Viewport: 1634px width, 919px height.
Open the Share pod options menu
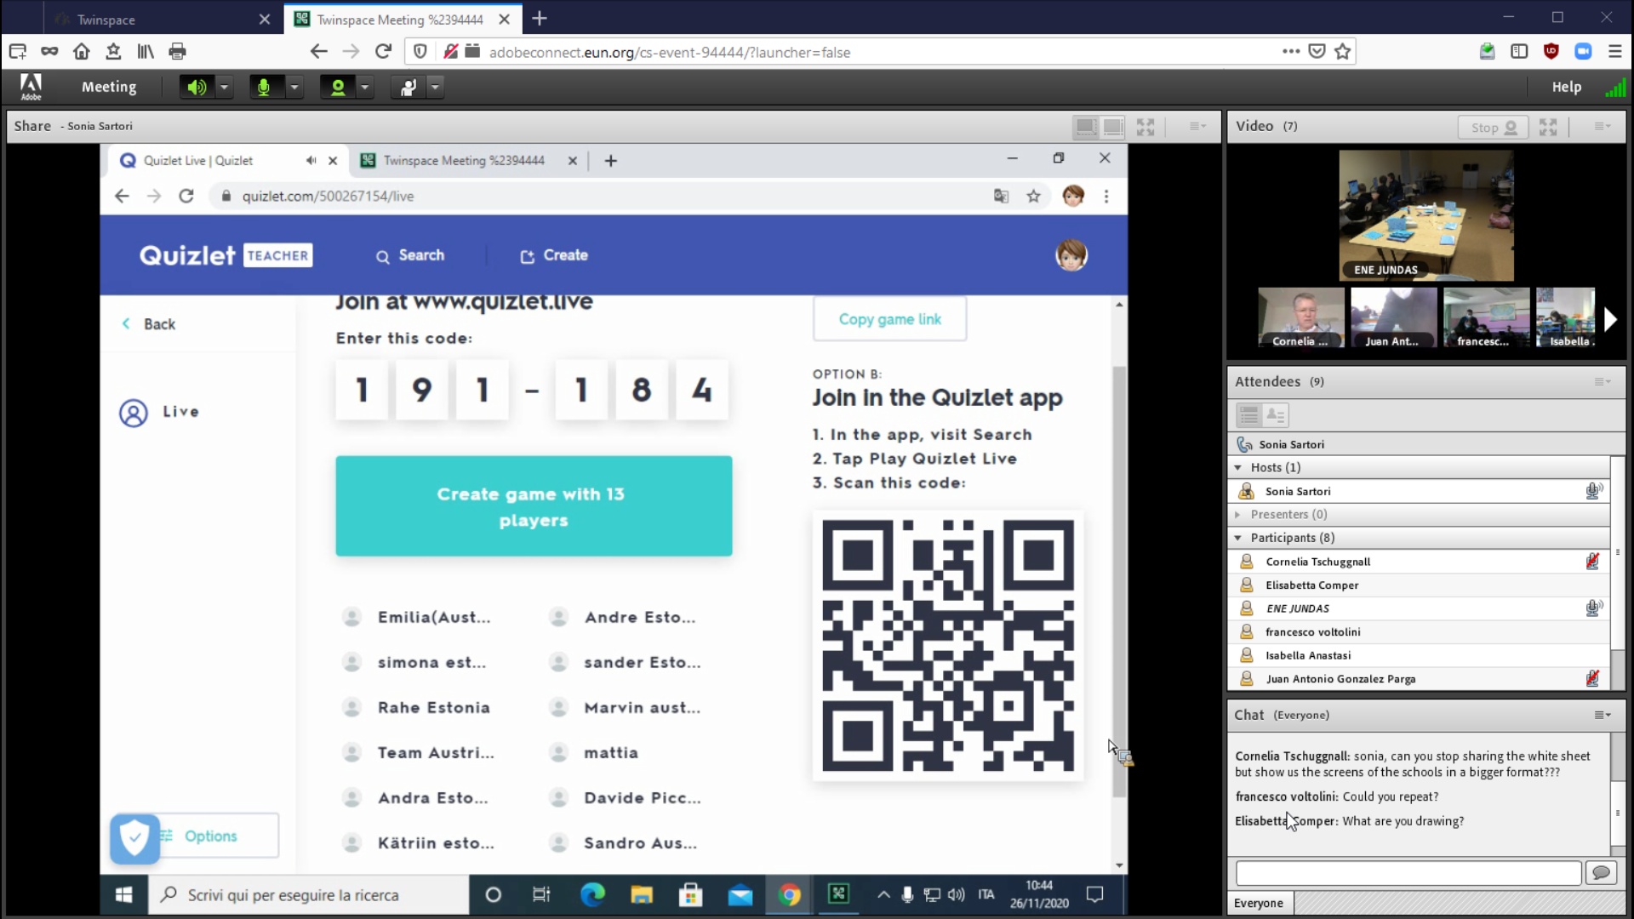click(1197, 127)
